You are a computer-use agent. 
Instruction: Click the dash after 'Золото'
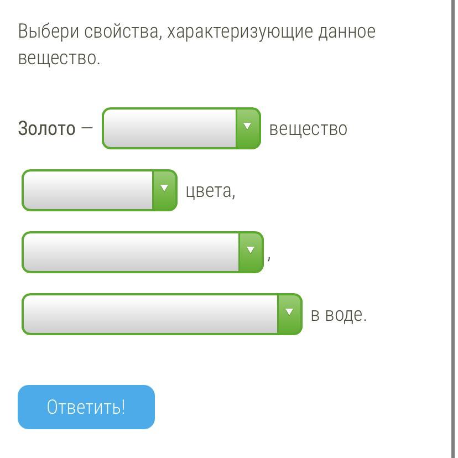tap(87, 129)
